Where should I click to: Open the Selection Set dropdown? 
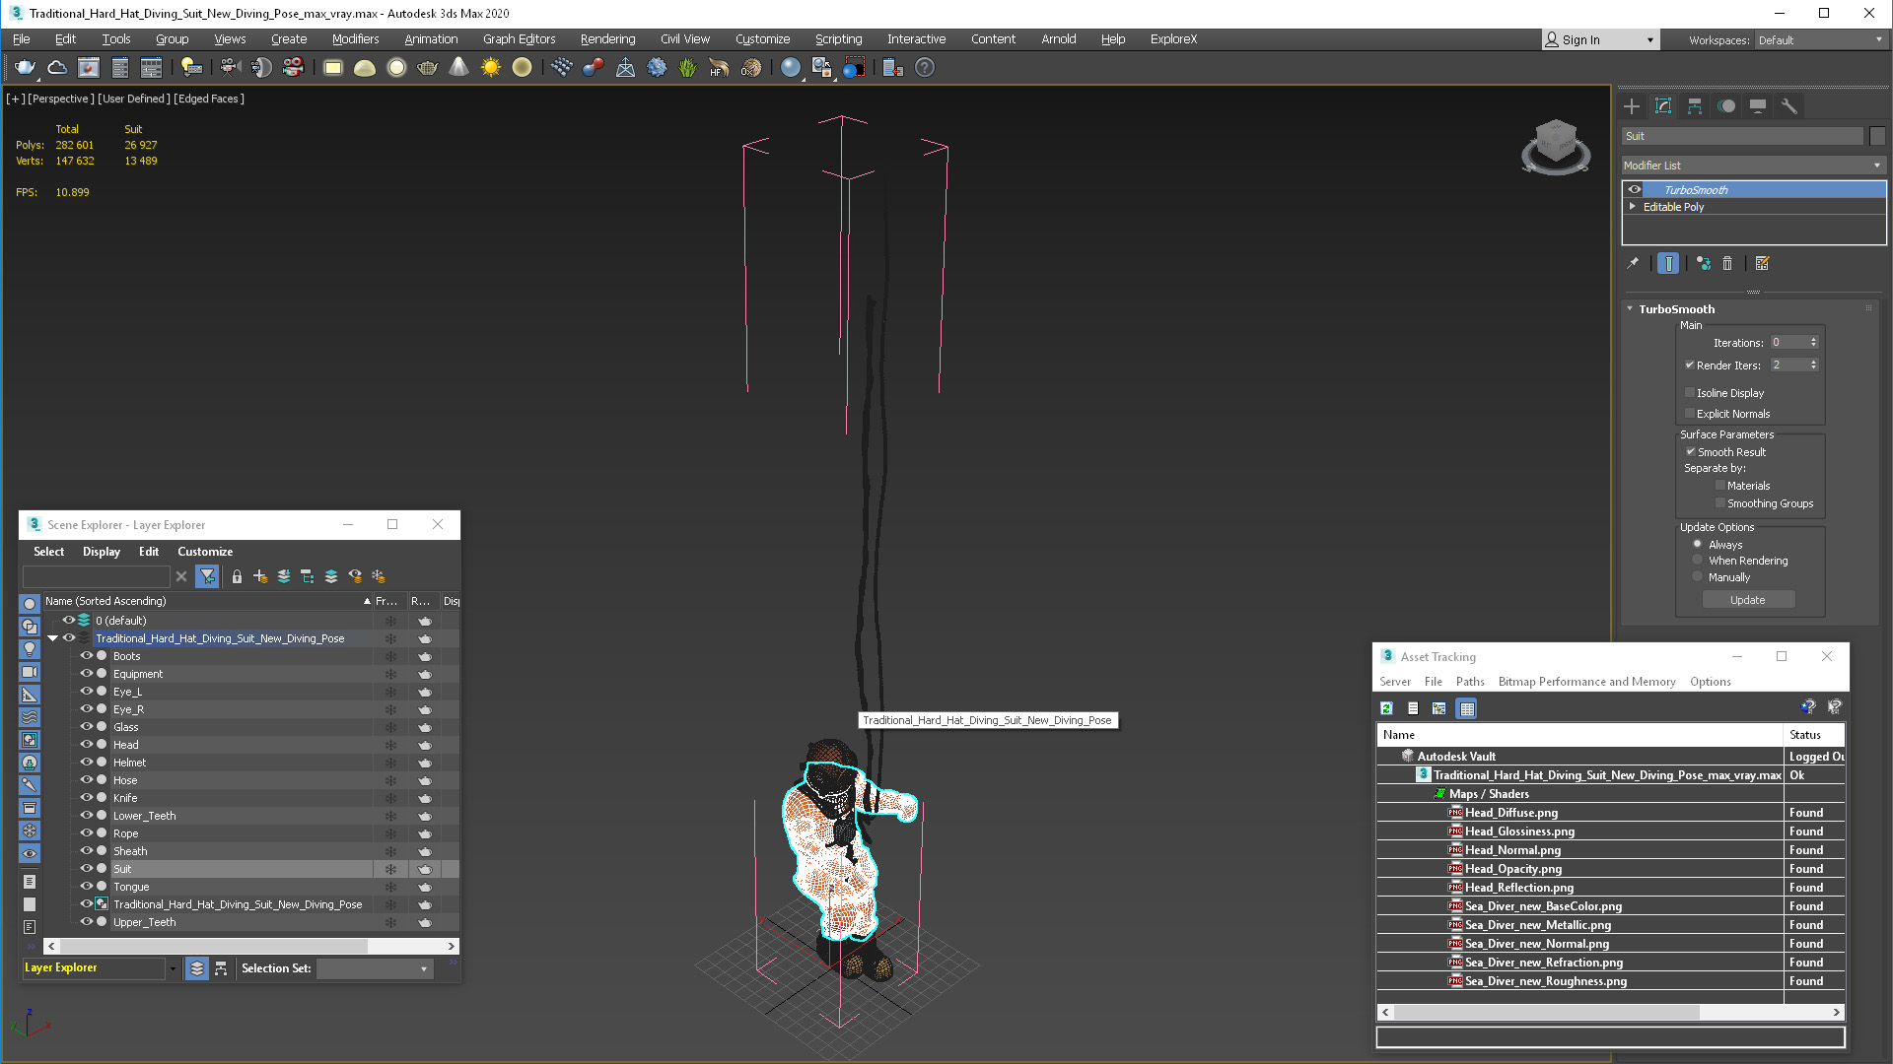coord(375,968)
